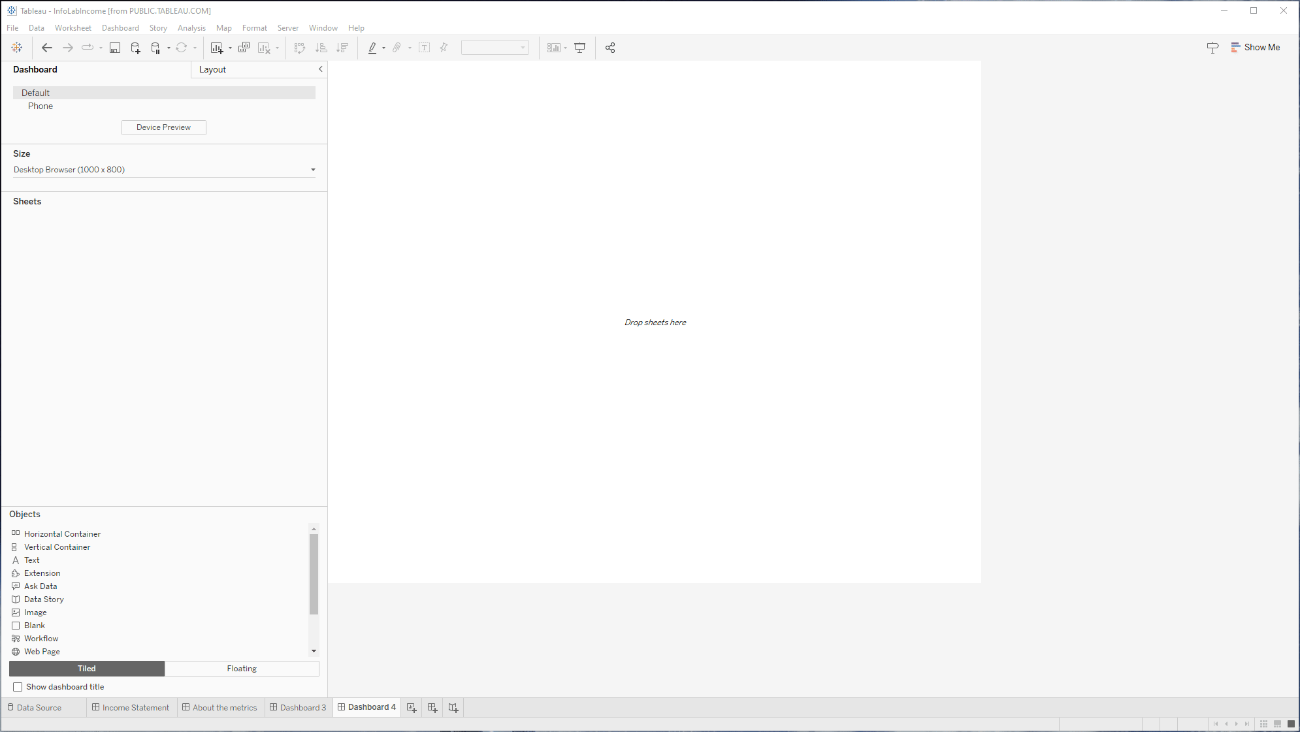Click the Share workbook icon

(x=610, y=48)
